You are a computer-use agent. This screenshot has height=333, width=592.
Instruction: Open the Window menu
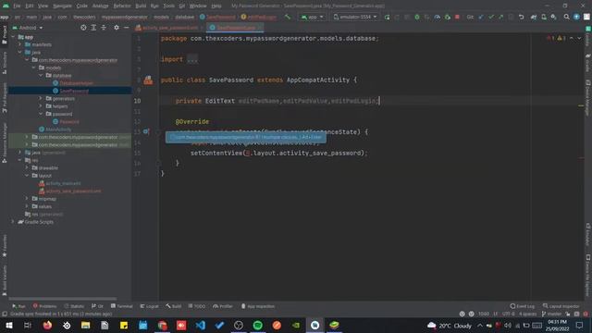pos(198,6)
